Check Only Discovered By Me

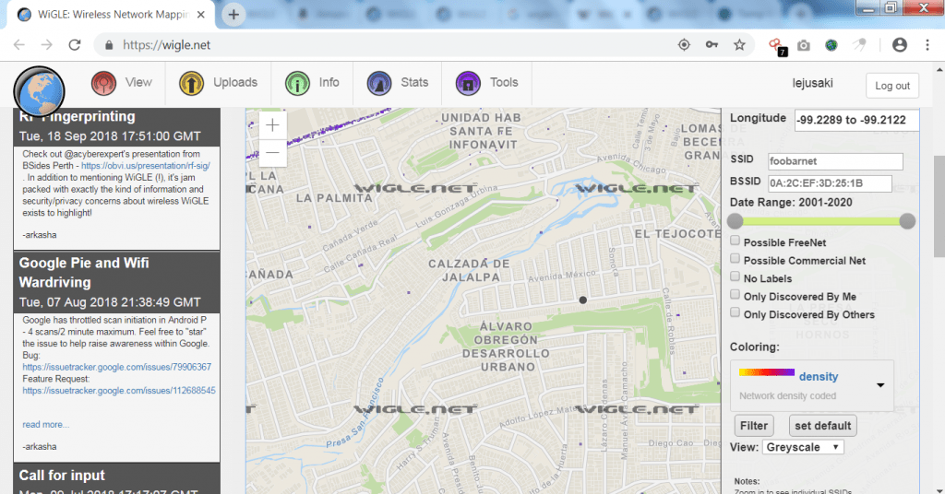[x=735, y=295]
